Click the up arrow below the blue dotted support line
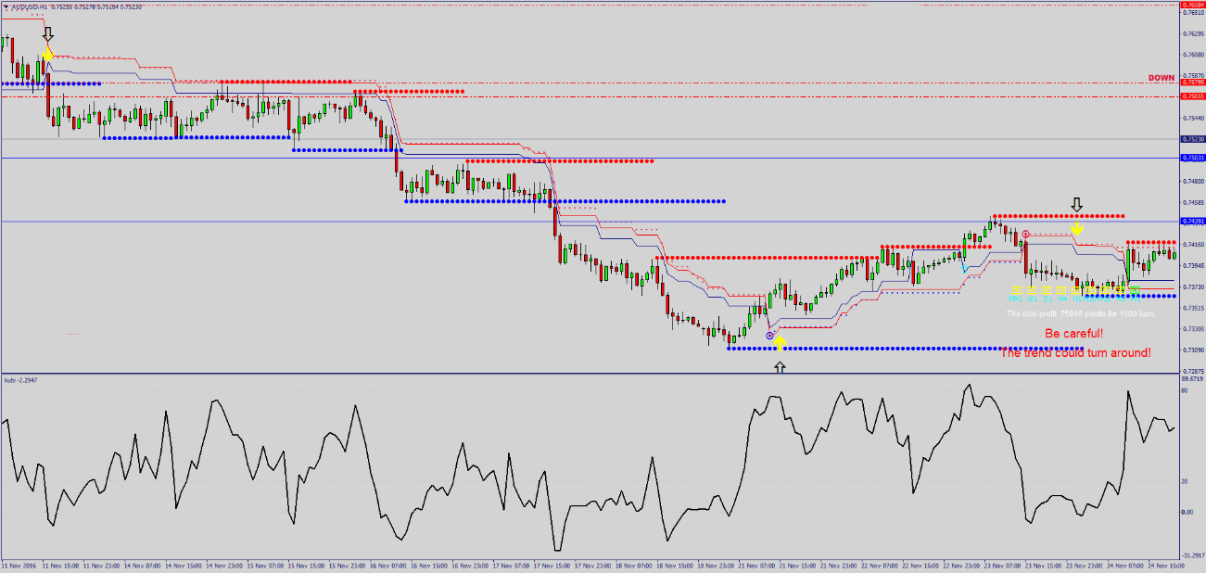Screen dimensions: 1206x573 click(780, 366)
